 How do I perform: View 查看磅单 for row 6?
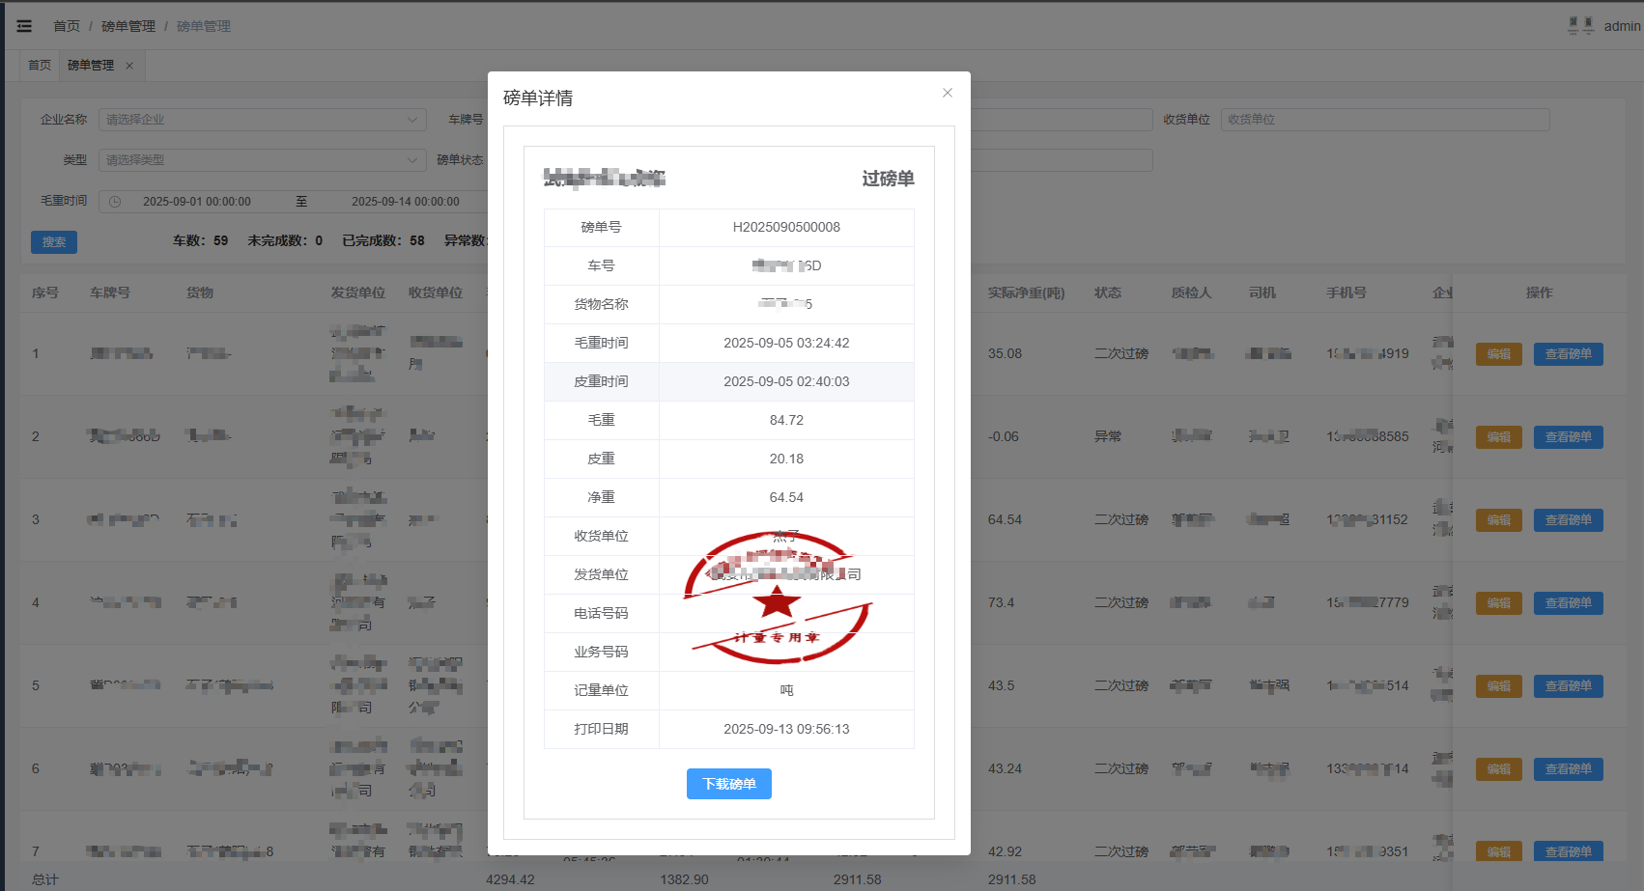1568,769
